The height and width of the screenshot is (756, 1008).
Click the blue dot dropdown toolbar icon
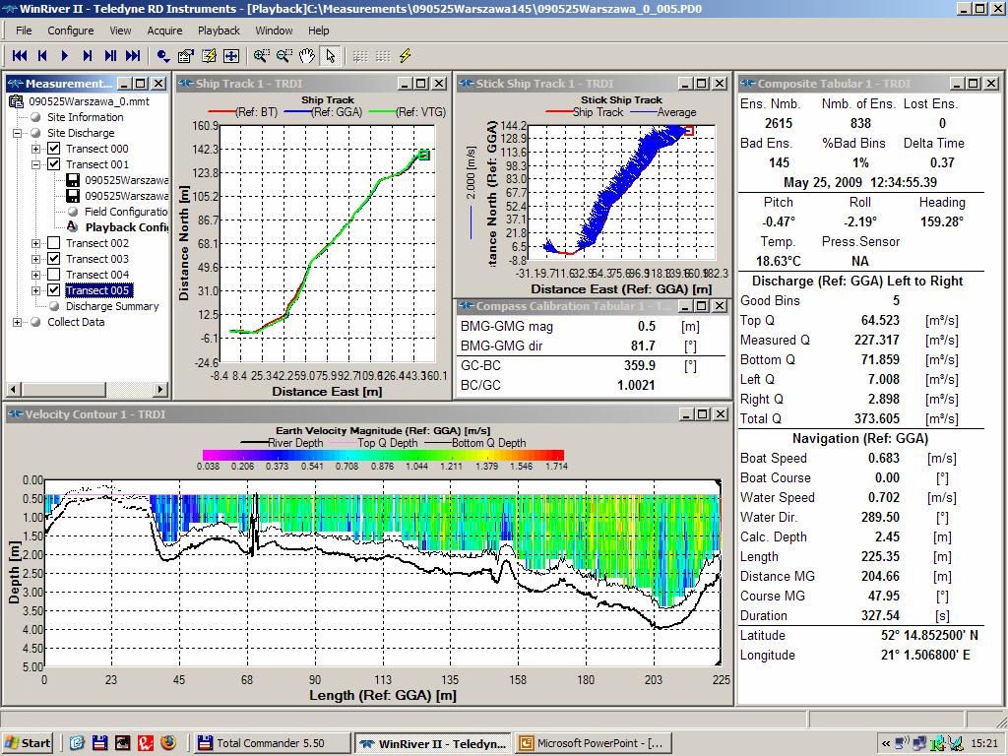click(162, 56)
